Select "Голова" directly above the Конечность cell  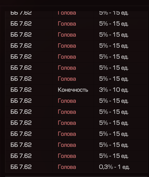point(67,79)
